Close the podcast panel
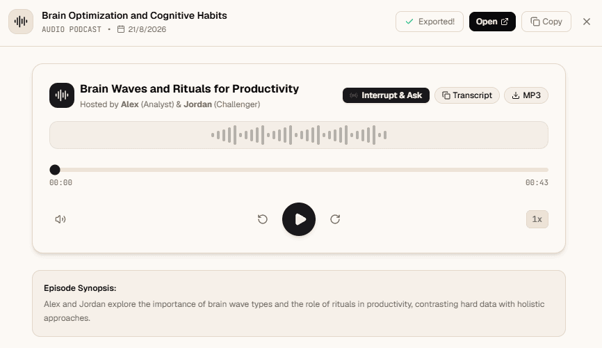 pyautogui.click(x=586, y=22)
